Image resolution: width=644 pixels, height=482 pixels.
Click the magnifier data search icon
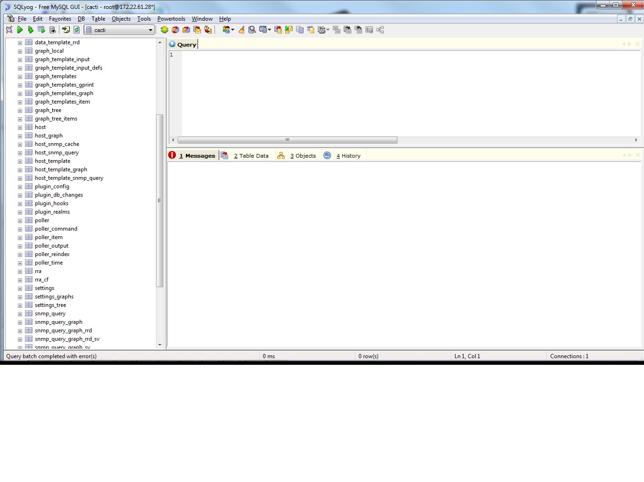click(252, 30)
